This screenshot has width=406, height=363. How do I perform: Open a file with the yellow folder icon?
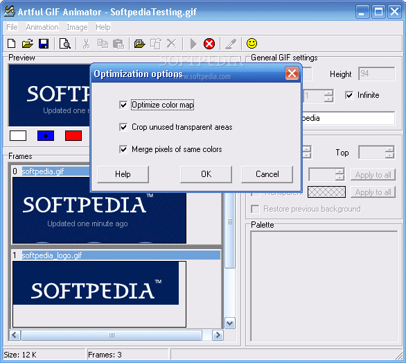click(x=28, y=44)
